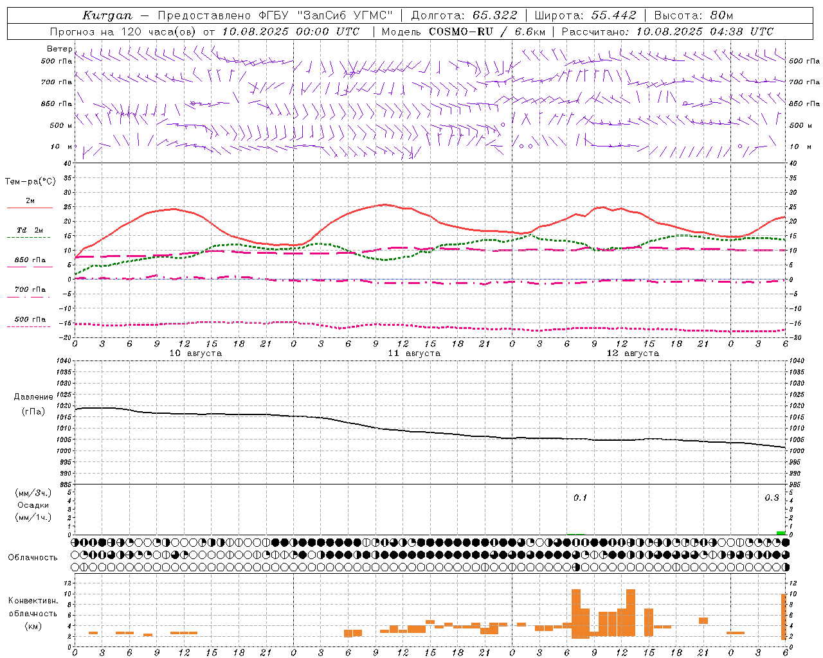This screenshot has width=823, height=658.
Task: Click the 700 гПа entry in temperature legend
Action: [30, 289]
